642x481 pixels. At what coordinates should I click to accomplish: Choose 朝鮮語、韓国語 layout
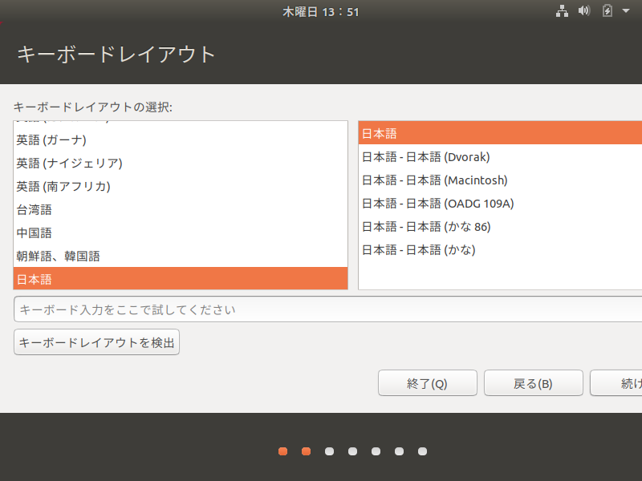coord(181,256)
